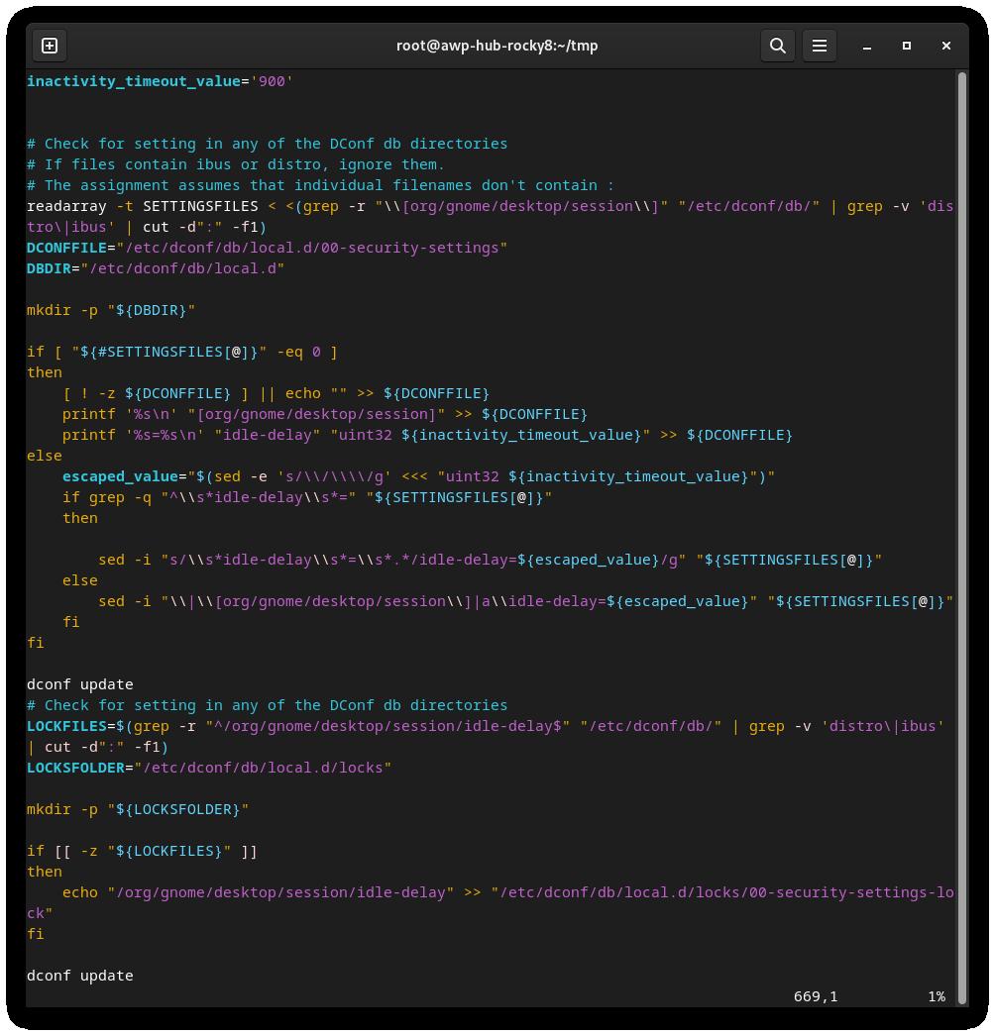Click the grep -q idle-delay condition line
This screenshot has width=995, height=1036.
click(297, 497)
